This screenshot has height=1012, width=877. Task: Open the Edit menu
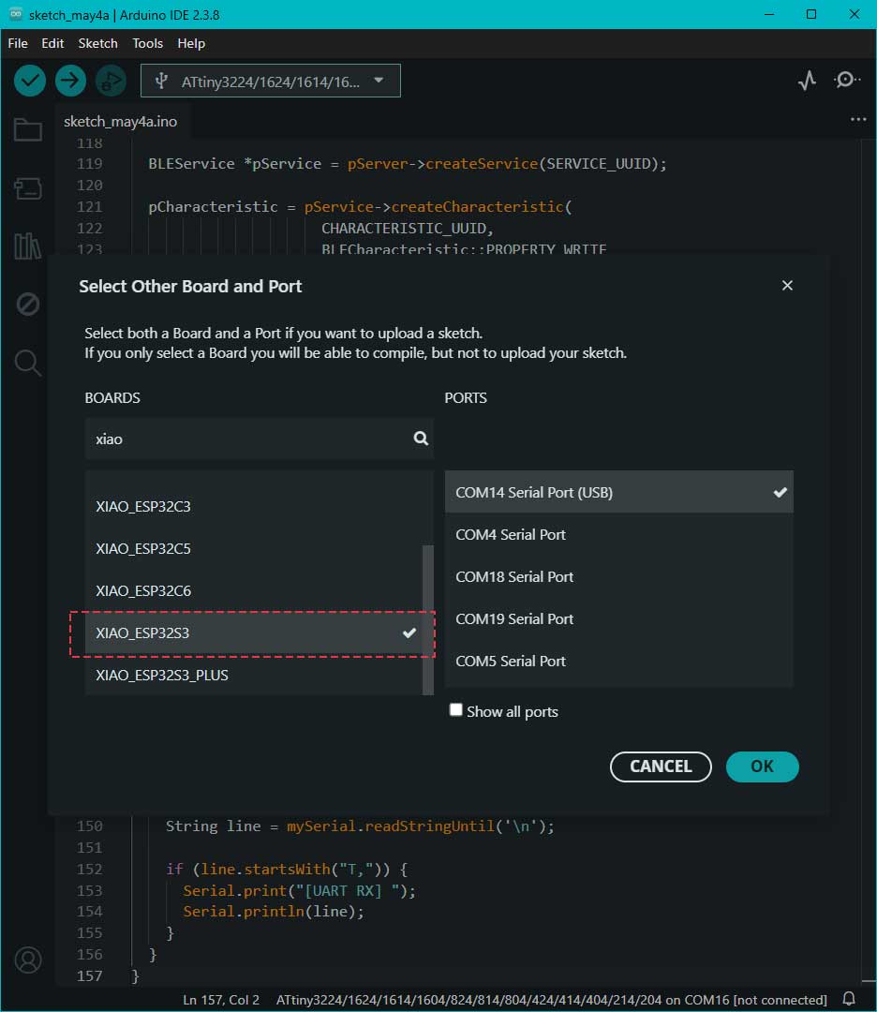(x=52, y=43)
